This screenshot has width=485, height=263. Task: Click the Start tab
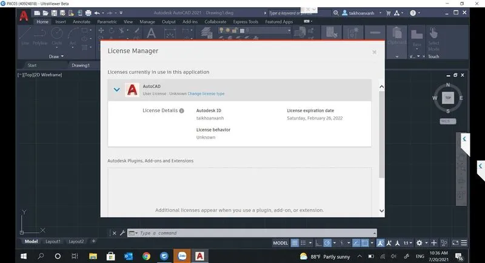(x=32, y=65)
